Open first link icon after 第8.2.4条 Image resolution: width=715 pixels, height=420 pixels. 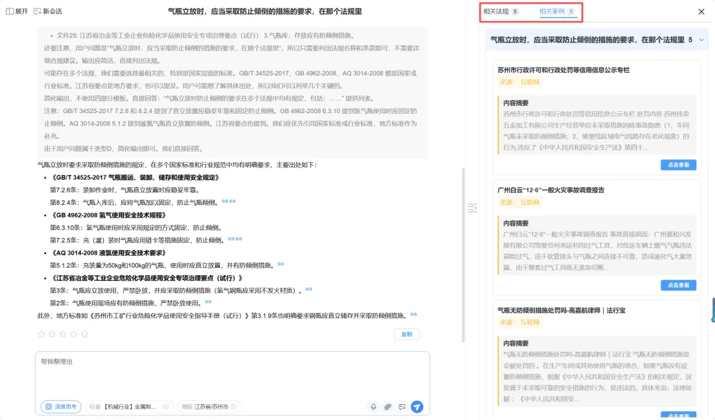[225, 201]
